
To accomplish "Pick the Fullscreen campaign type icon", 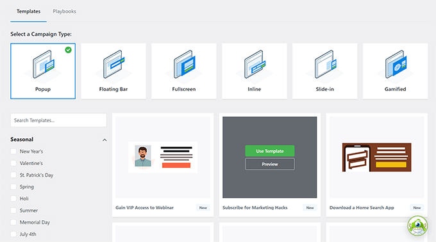I will pyautogui.click(x=184, y=65).
